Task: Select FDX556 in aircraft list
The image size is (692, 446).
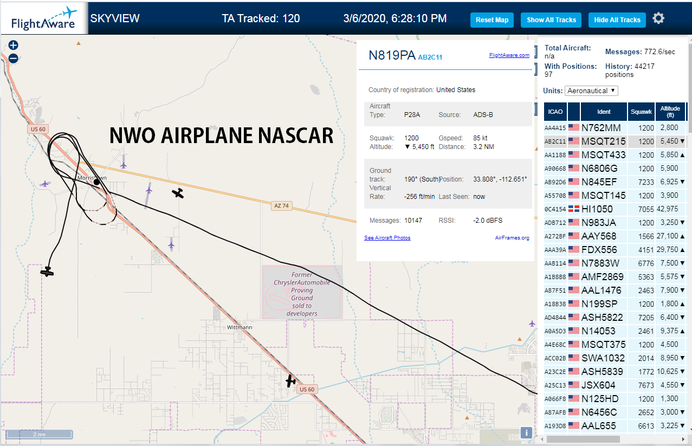Action: 615,250
